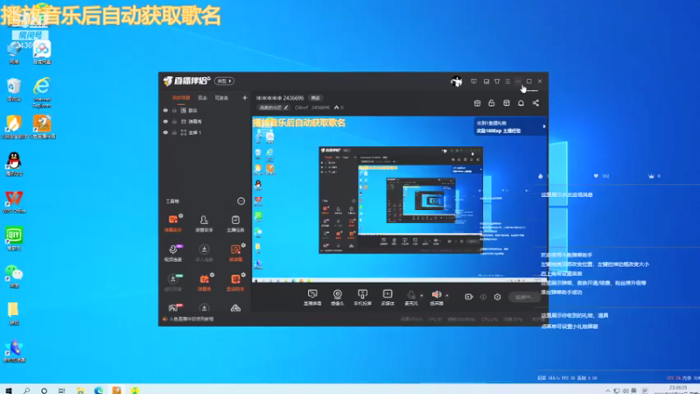Open the orange Read Danmaku tool
Viewport: 700px width, 394px height.
pyautogui.click(x=235, y=252)
